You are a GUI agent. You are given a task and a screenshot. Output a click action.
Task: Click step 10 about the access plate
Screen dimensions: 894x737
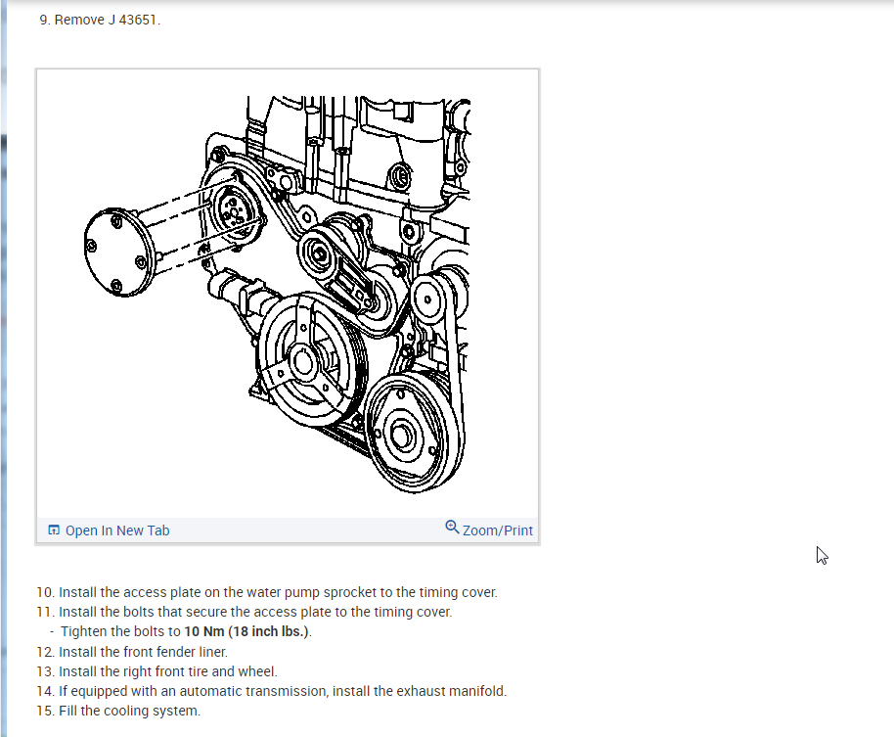(267, 591)
